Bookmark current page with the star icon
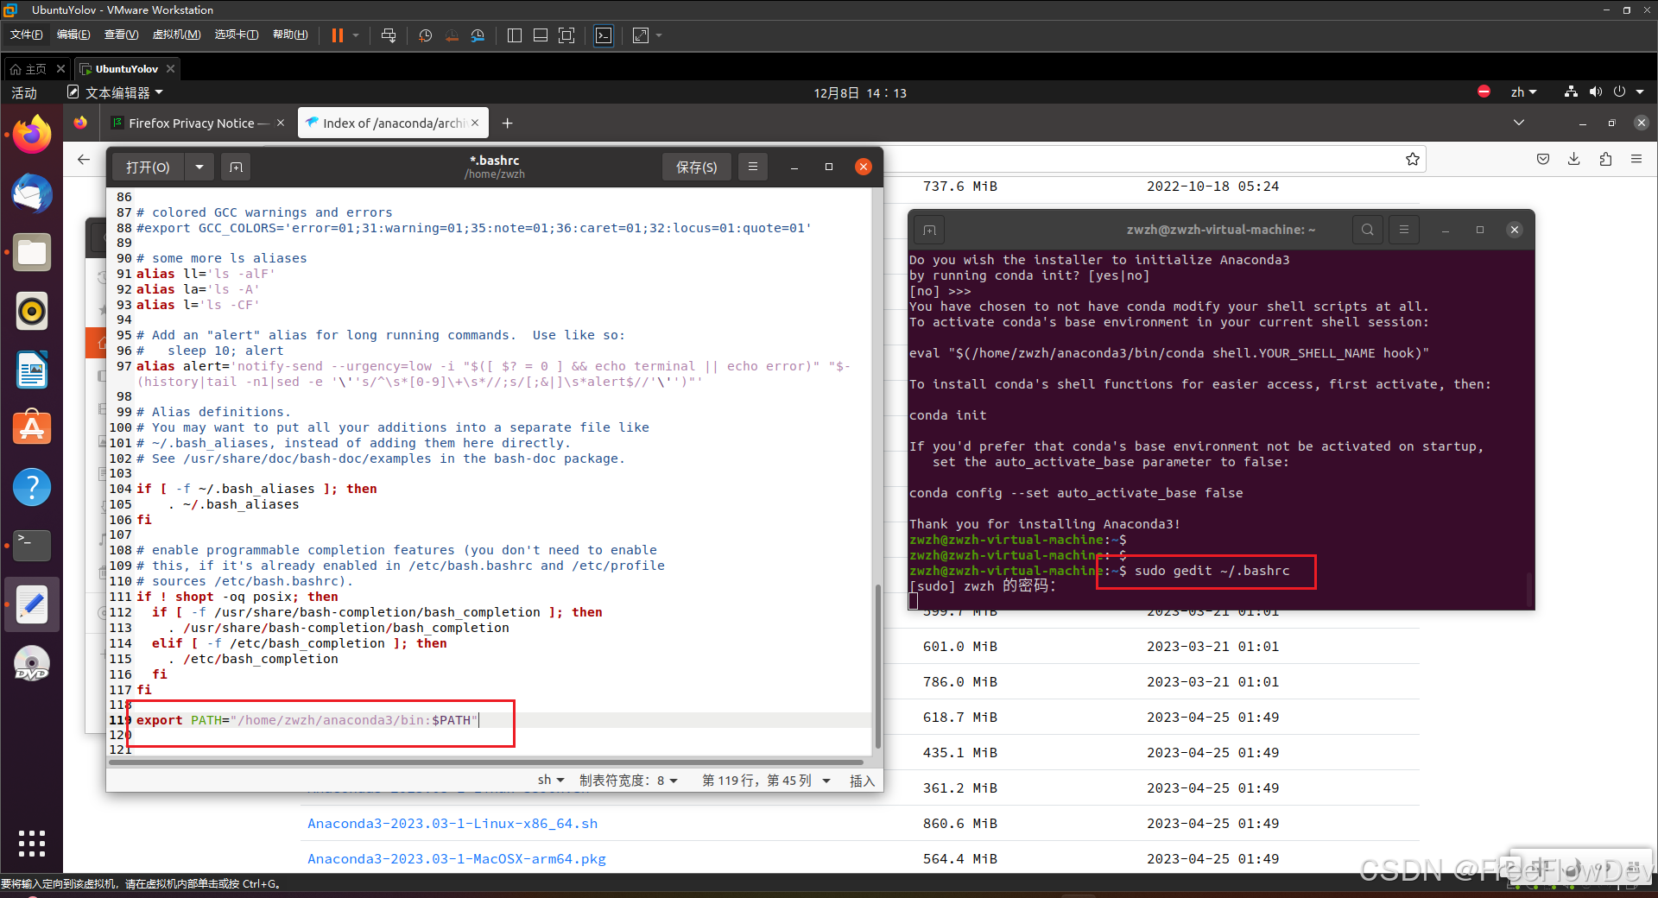This screenshot has height=898, width=1658. [1413, 159]
